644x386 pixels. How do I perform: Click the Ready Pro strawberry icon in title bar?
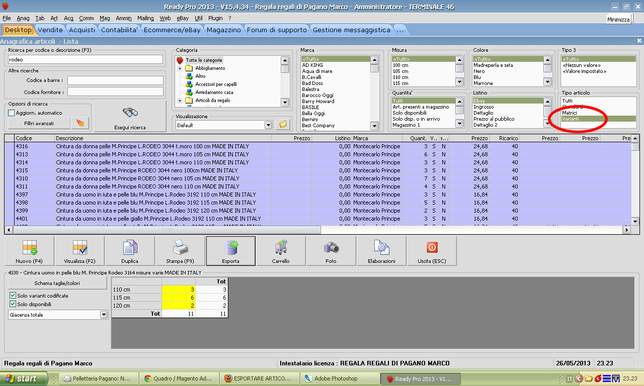pyautogui.click(x=6, y=7)
